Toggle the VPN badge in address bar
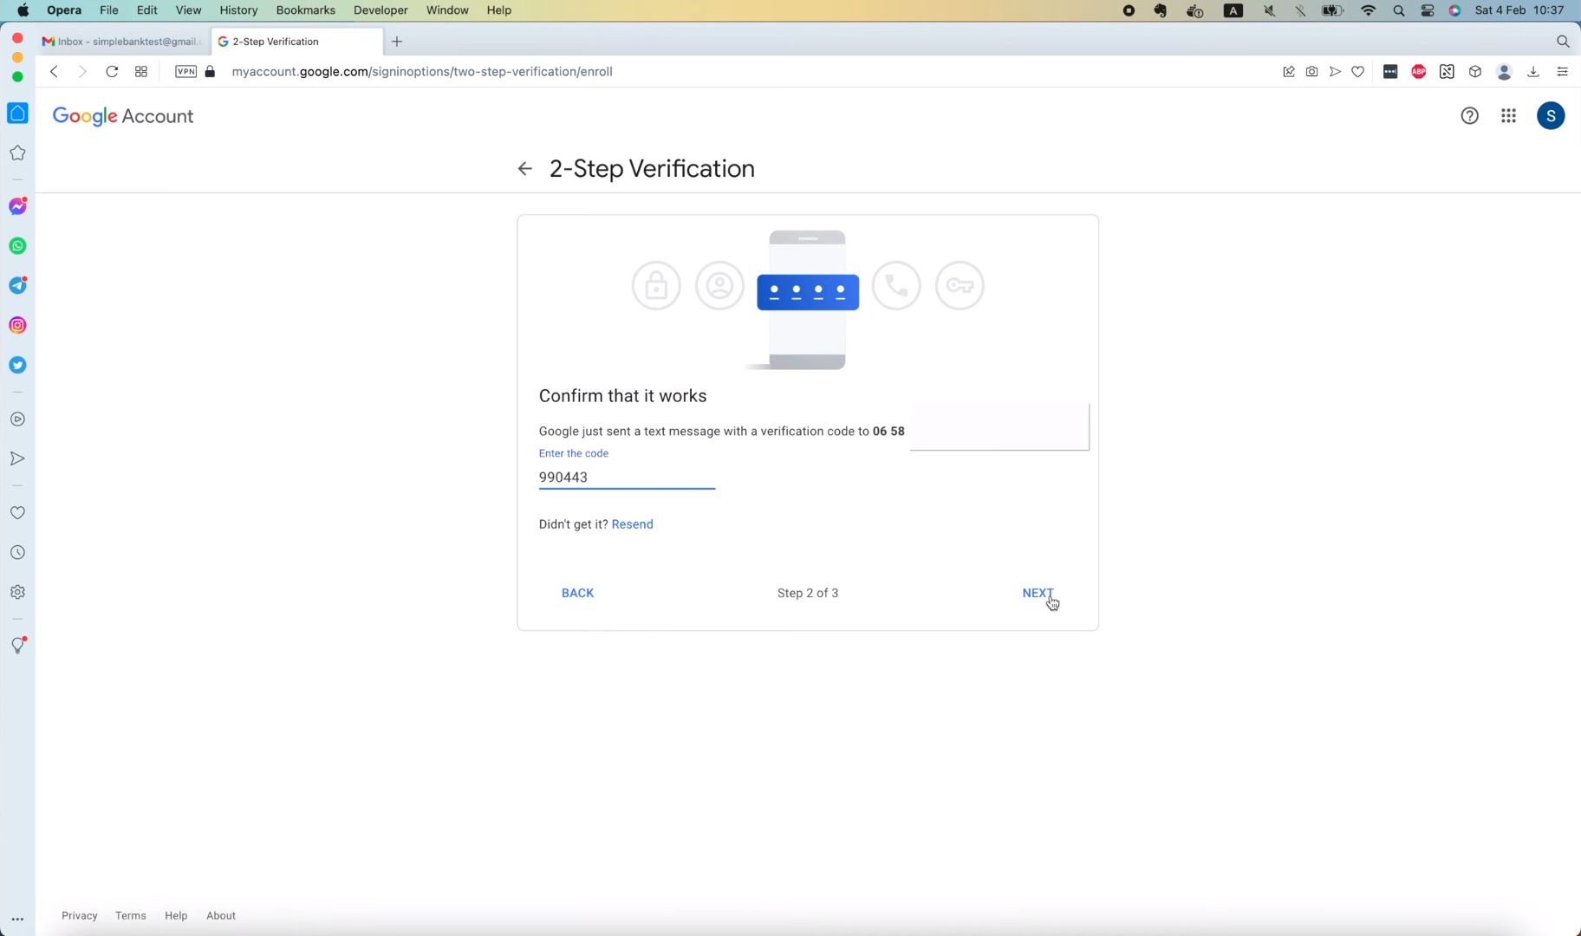 pyautogui.click(x=185, y=72)
